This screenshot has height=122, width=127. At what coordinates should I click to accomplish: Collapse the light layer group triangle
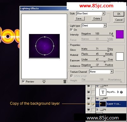tap(97, 98)
